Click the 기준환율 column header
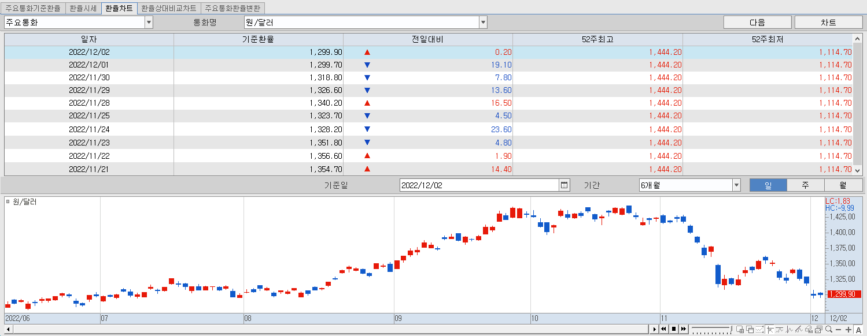Image resolution: width=867 pixels, height=336 pixels. coord(259,39)
